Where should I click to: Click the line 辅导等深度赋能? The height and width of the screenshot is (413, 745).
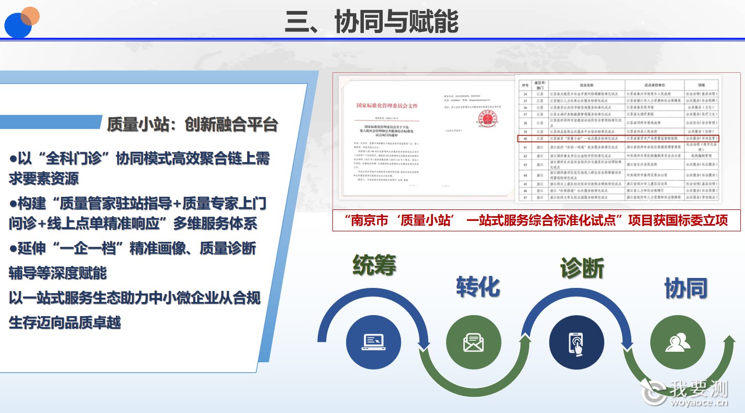coord(58,273)
